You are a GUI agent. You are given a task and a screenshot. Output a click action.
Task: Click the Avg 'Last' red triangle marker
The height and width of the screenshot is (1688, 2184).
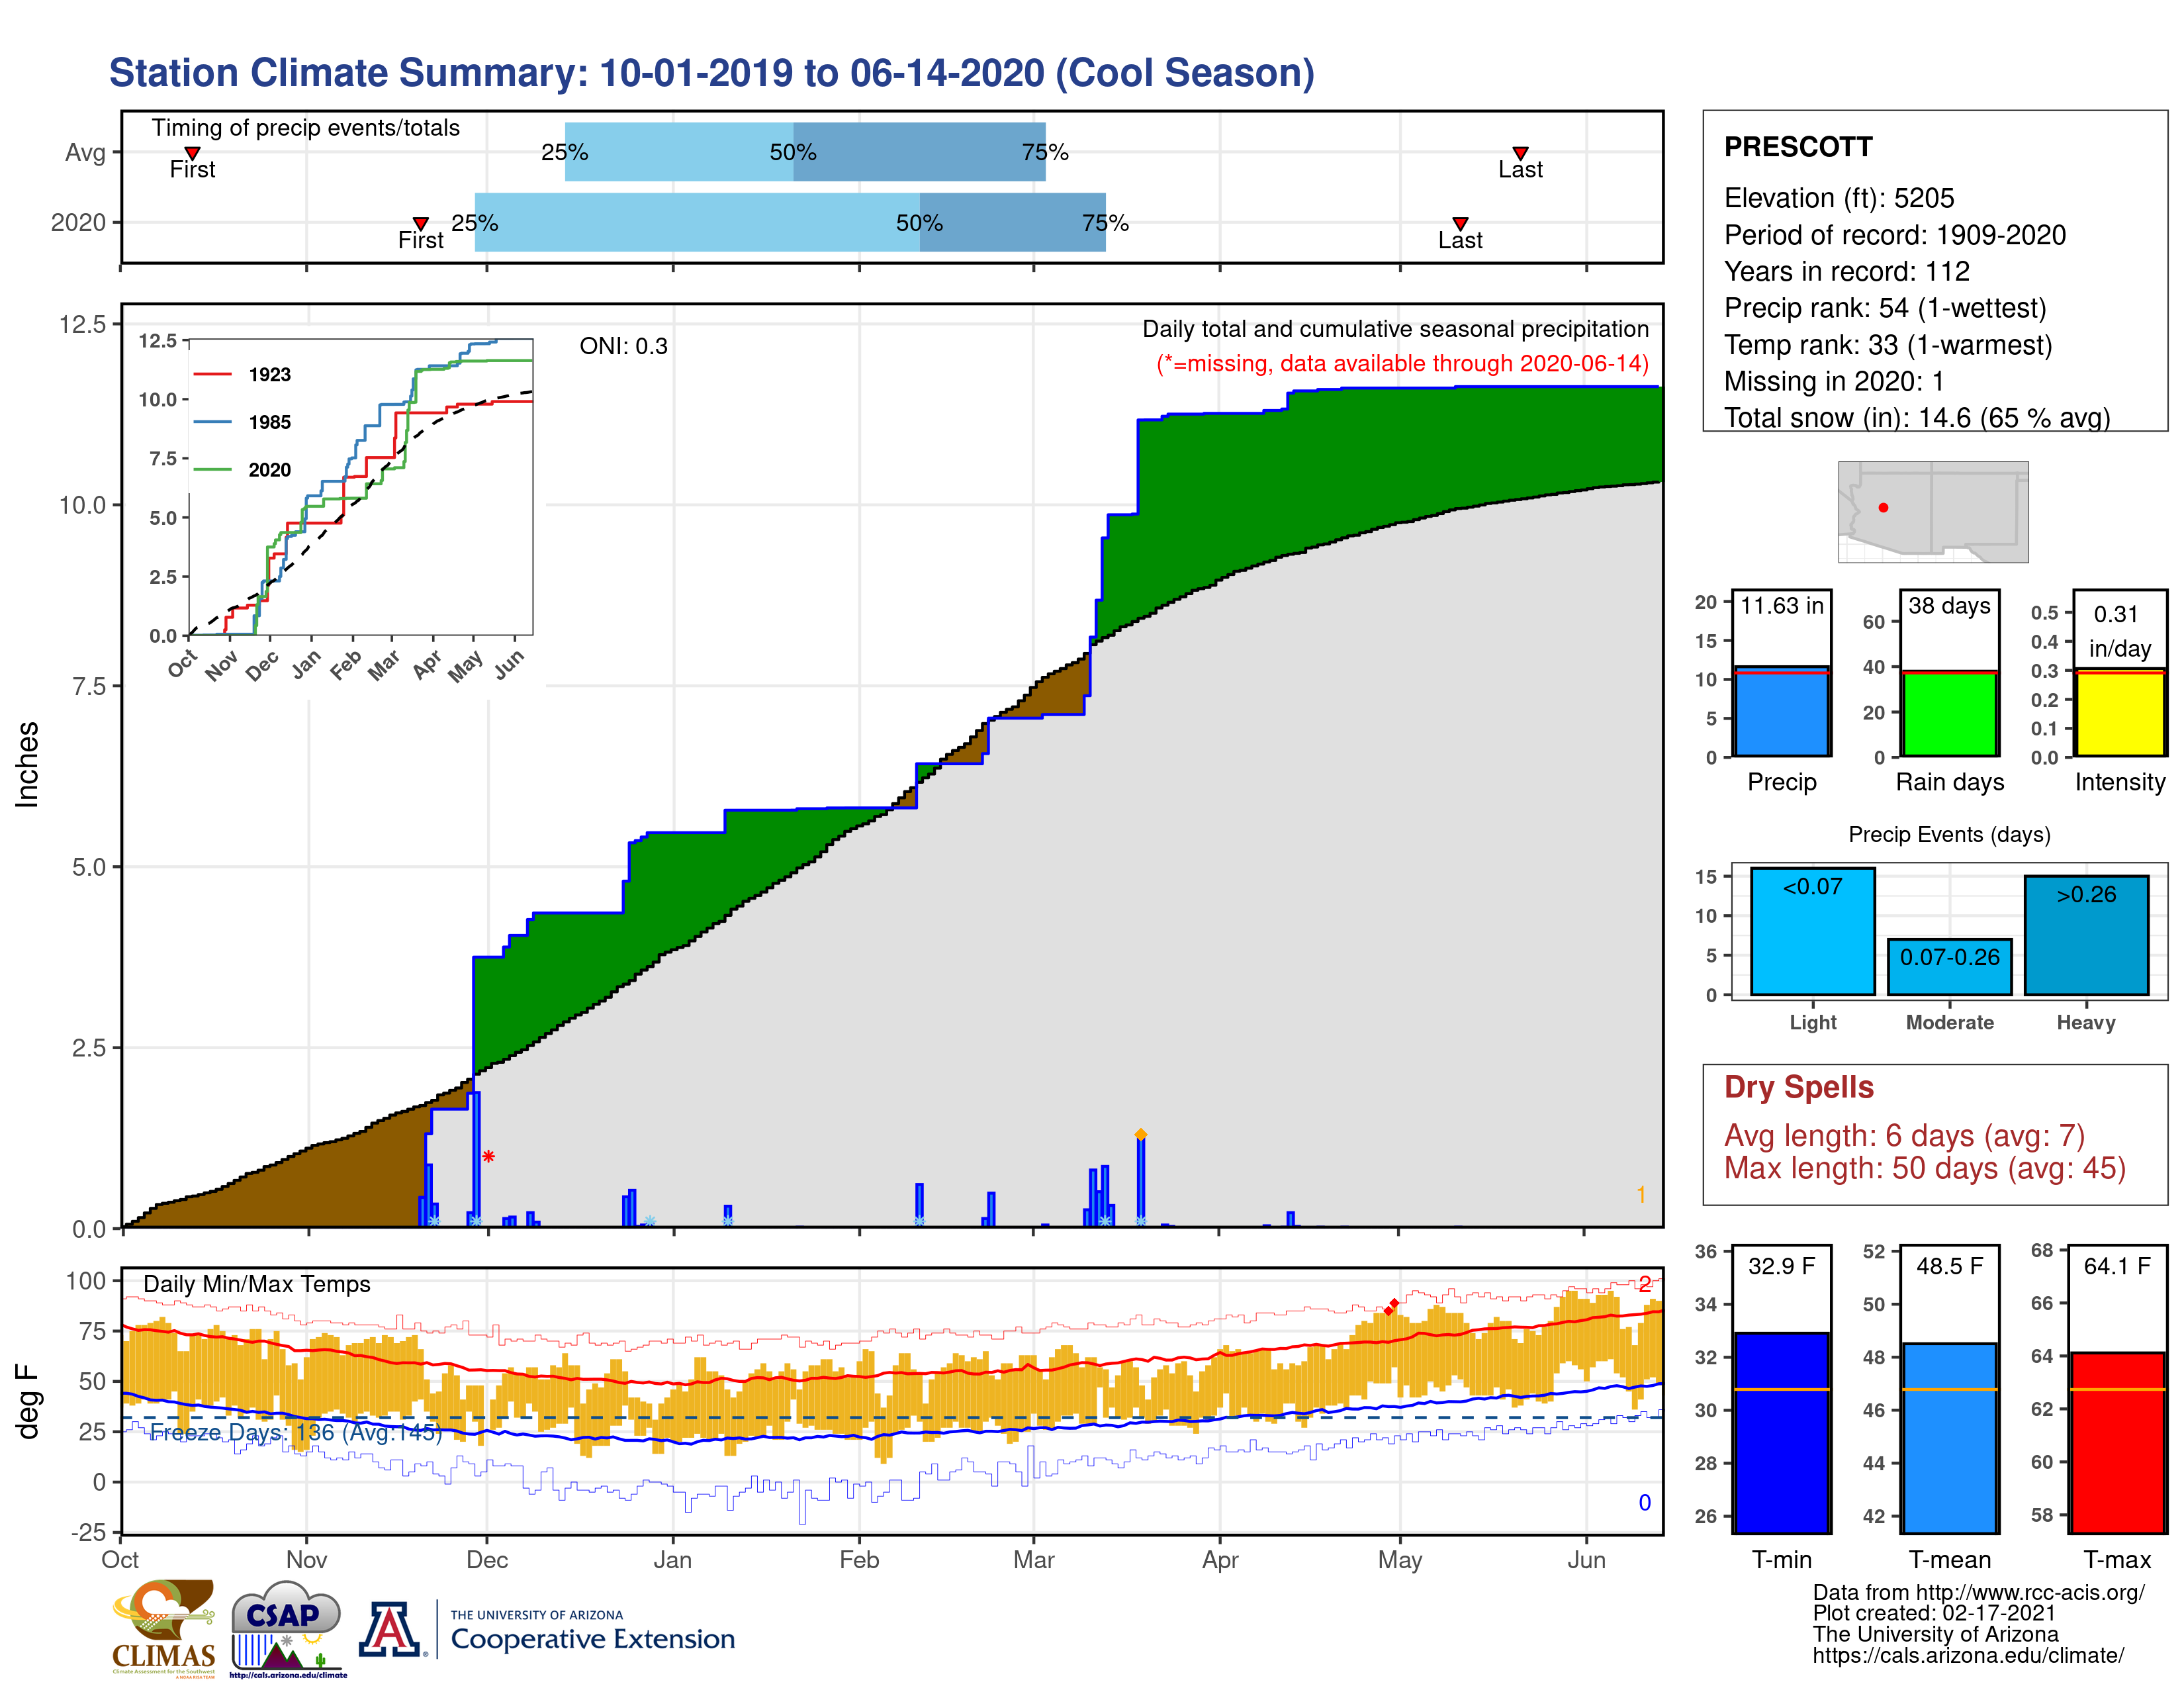(1520, 153)
